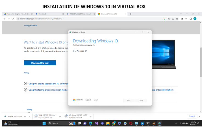The image size is (203, 127).
Task: Click the Download the tool button
Action: coord(40,63)
